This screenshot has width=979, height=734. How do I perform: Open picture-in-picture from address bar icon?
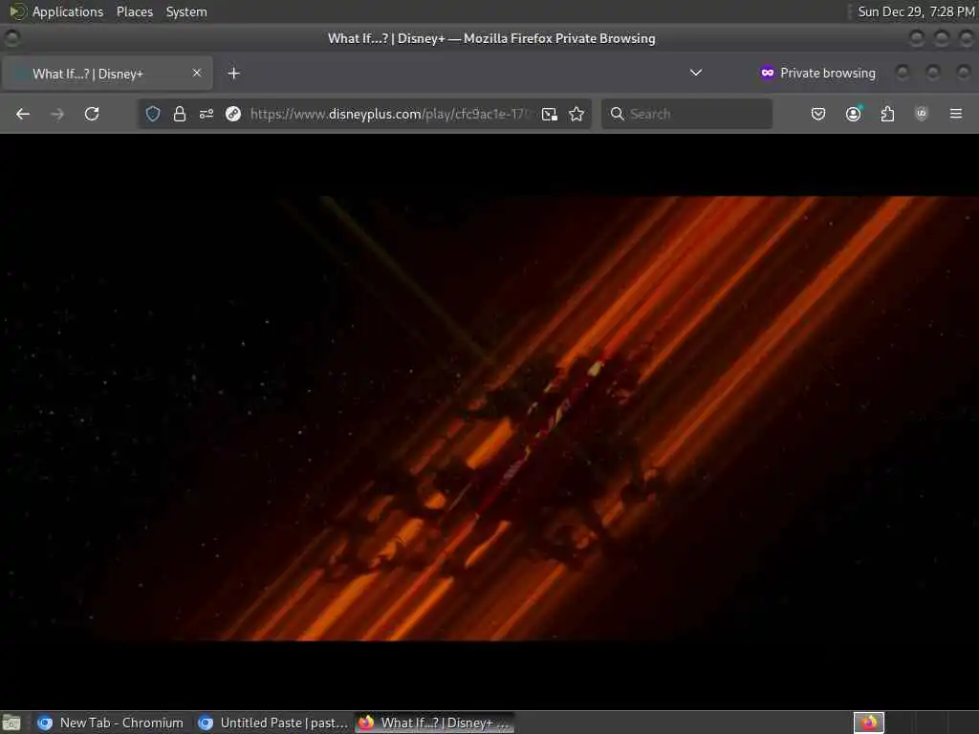tap(550, 114)
